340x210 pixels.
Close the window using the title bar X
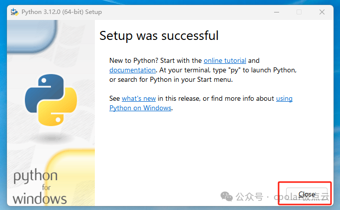pos(322,12)
